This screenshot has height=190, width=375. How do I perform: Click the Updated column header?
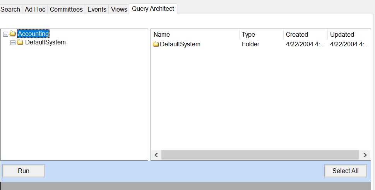click(348, 34)
